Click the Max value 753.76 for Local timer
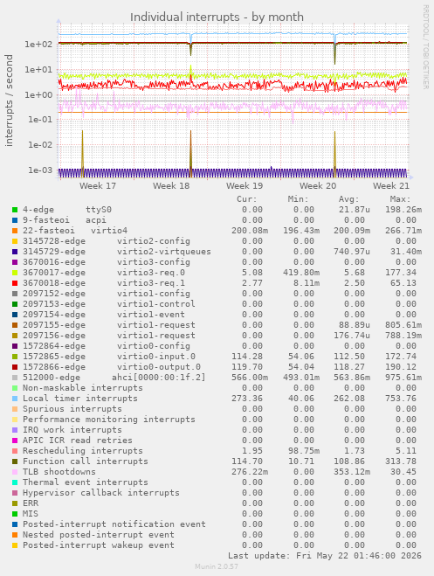 click(x=401, y=399)
